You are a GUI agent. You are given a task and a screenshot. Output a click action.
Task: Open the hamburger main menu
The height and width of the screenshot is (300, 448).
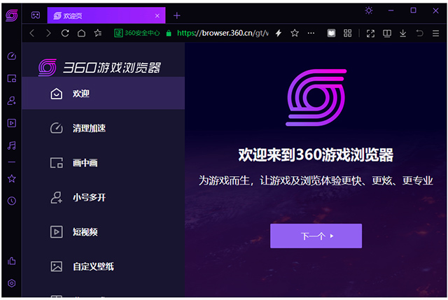click(435, 34)
